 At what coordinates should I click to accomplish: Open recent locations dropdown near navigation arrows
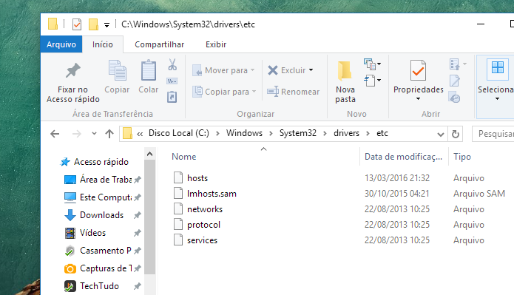coord(94,133)
